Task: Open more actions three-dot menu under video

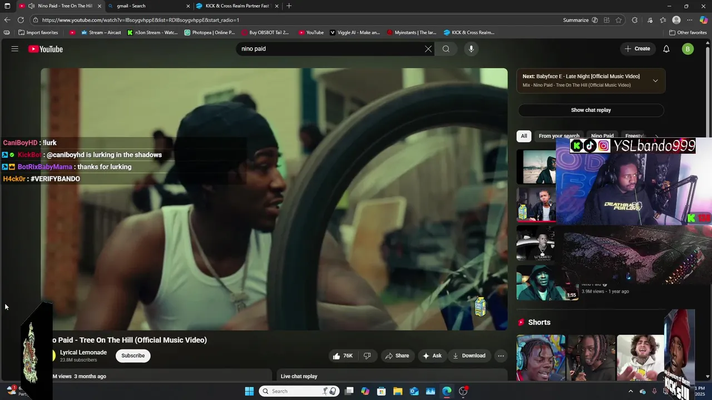Action: click(501, 356)
